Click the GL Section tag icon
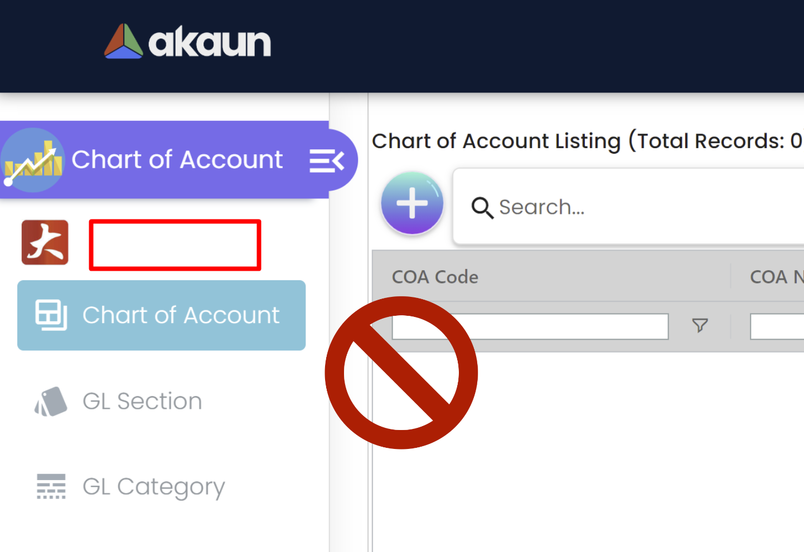This screenshot has height=552, width=804. point(51,402)
